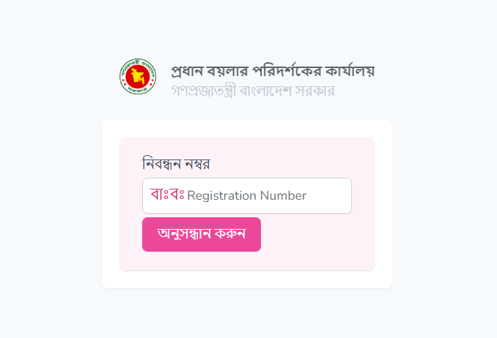Click the অনুসন্ধান করুন search button
Screen dimensions: 497x338
(x=201, y=234)
